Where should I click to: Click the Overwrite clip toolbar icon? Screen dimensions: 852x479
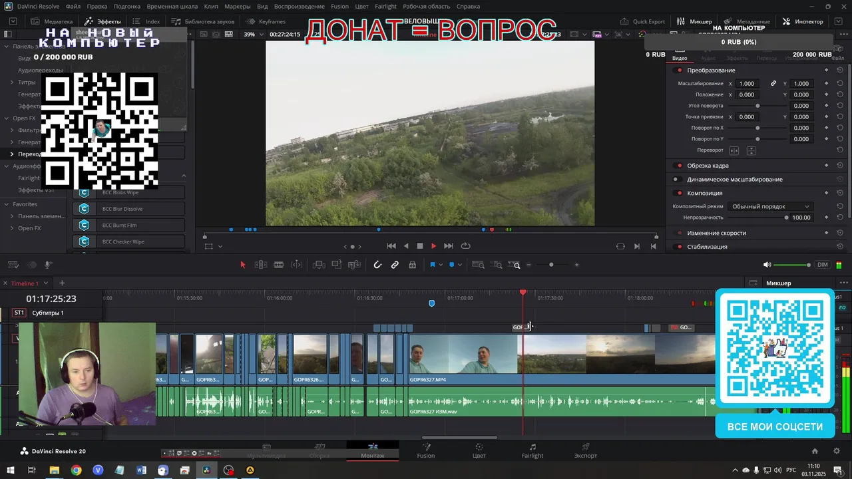337,265
